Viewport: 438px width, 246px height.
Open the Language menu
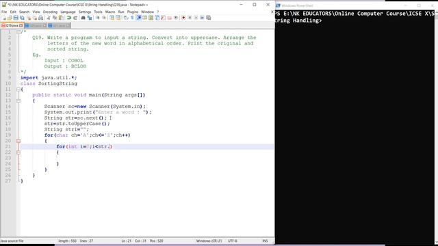coord(68,12)
